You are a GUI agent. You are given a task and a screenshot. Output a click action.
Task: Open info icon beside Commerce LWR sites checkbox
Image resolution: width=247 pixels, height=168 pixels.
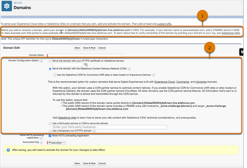coord(154,75)
